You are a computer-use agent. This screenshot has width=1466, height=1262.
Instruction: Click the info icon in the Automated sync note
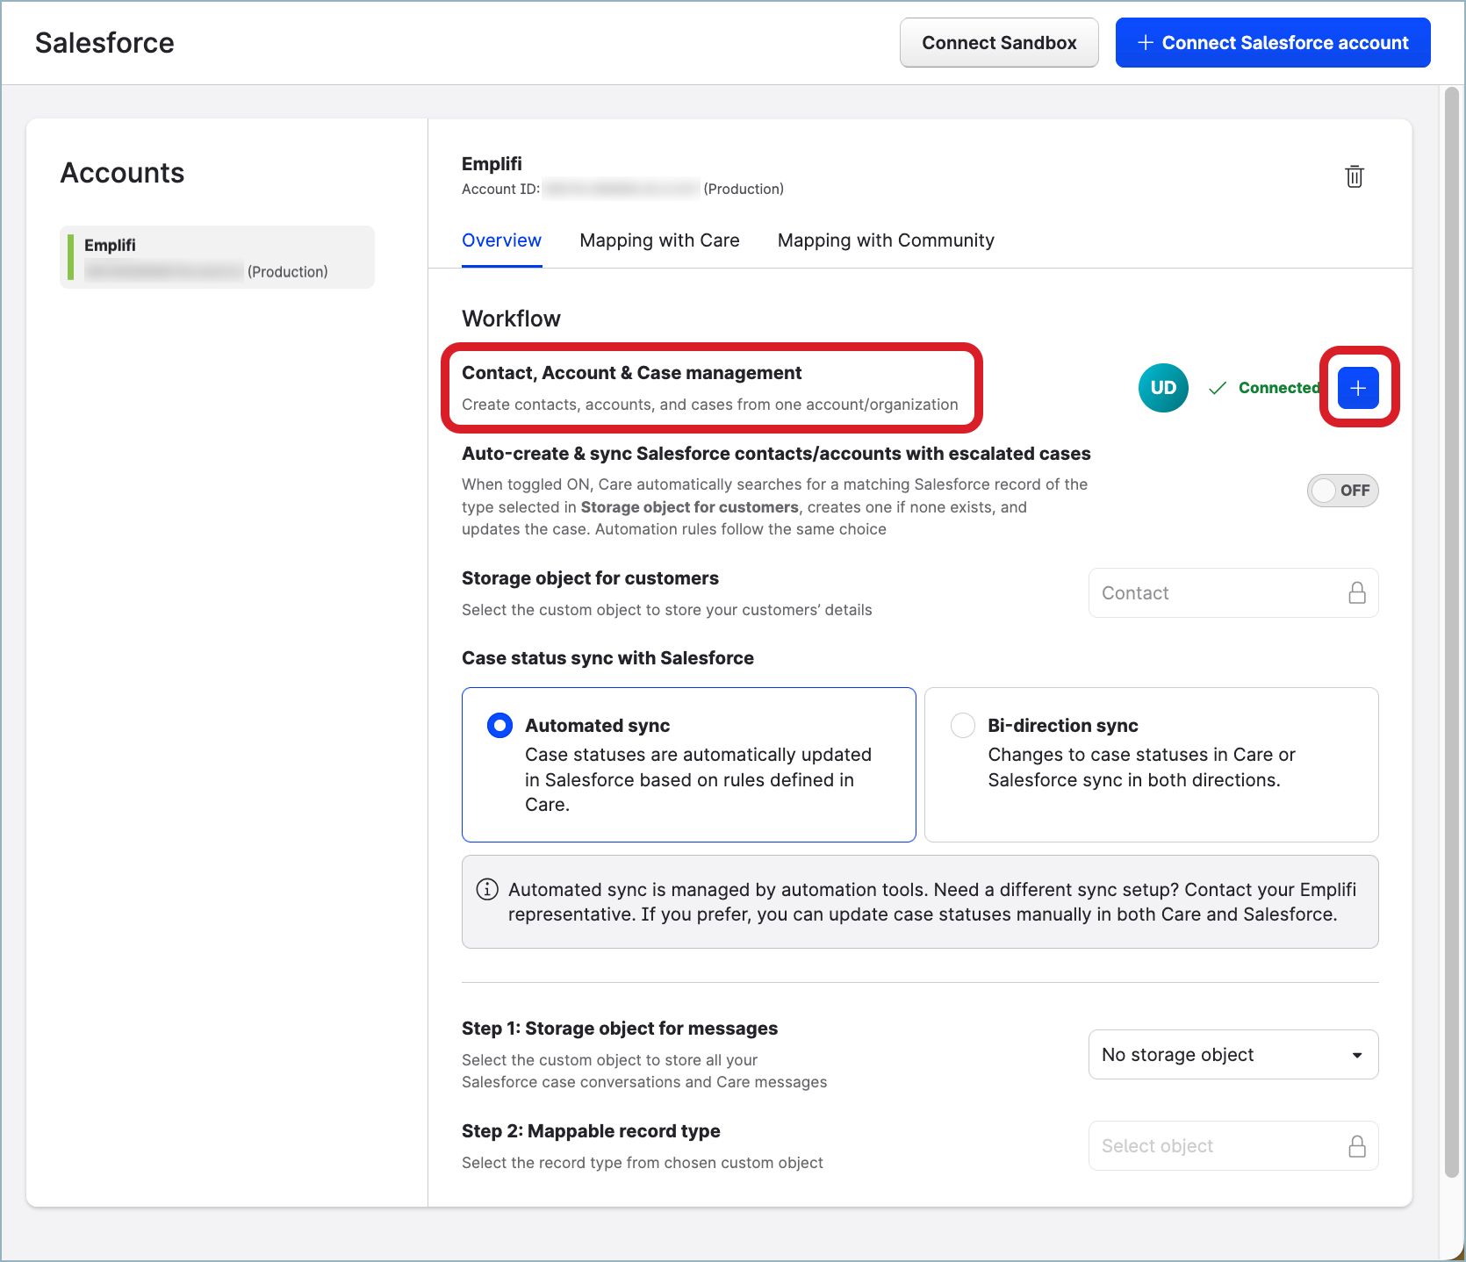[486, 889]
